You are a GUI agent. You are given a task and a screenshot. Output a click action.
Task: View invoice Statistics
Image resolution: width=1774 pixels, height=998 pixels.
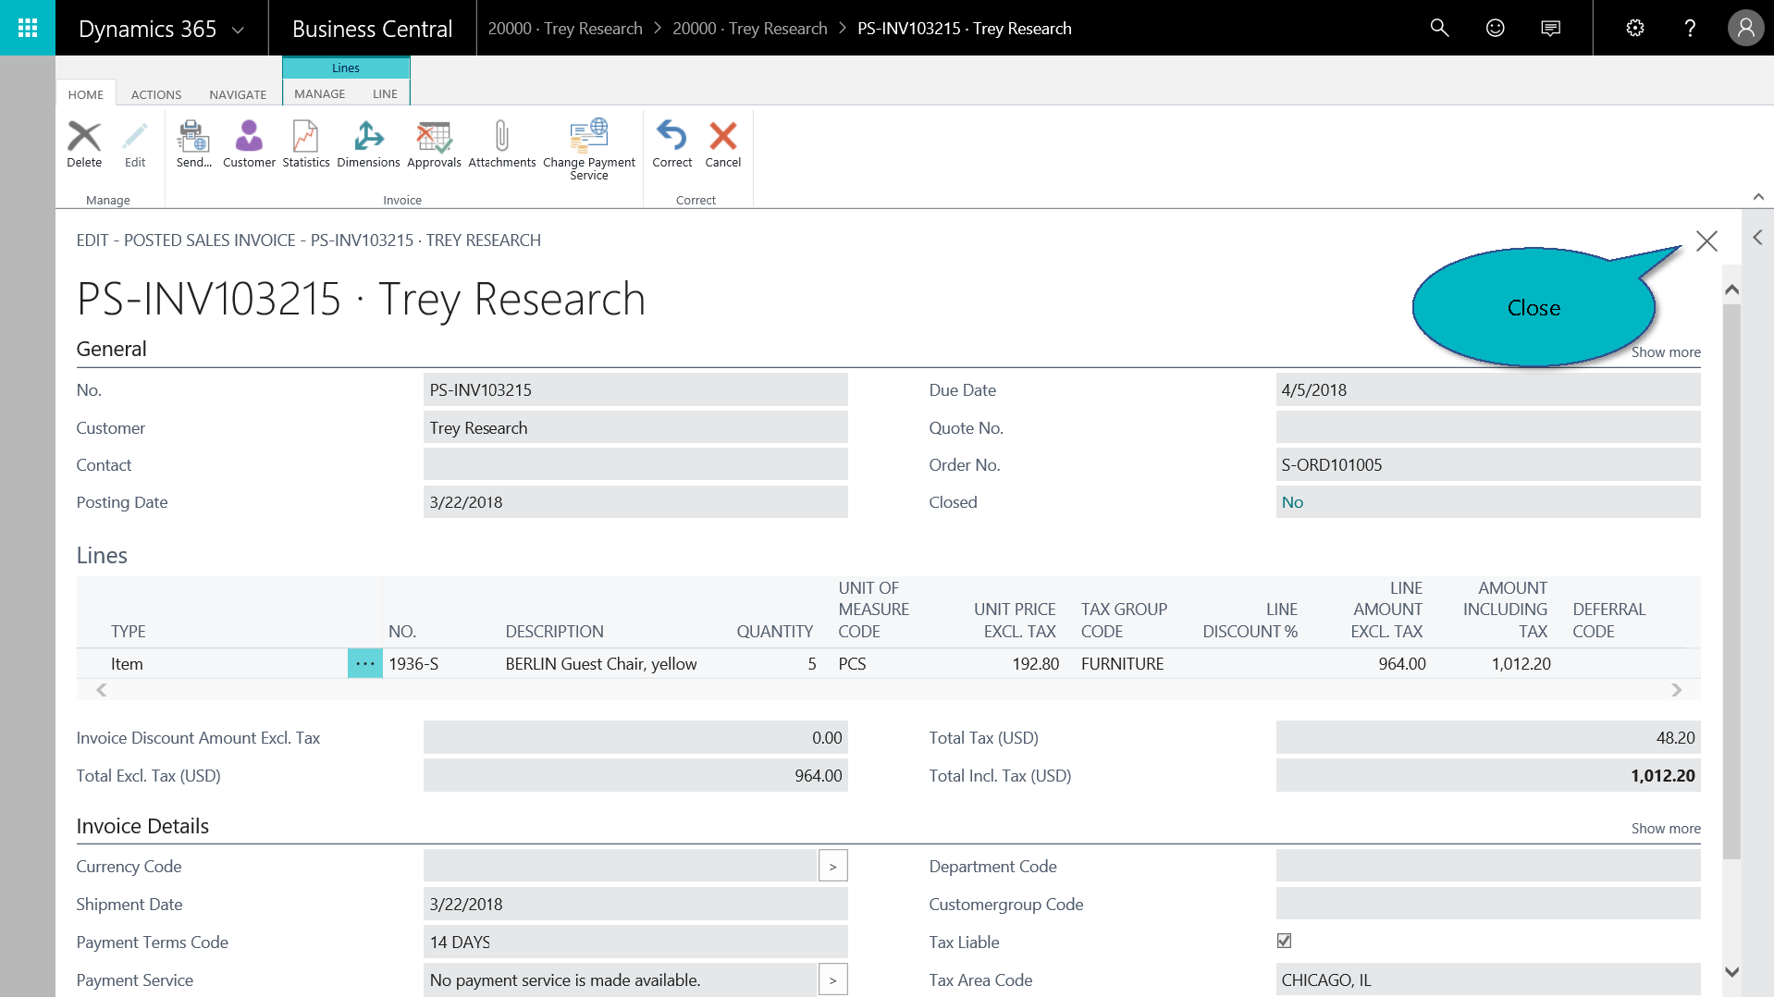coord(305,143)
